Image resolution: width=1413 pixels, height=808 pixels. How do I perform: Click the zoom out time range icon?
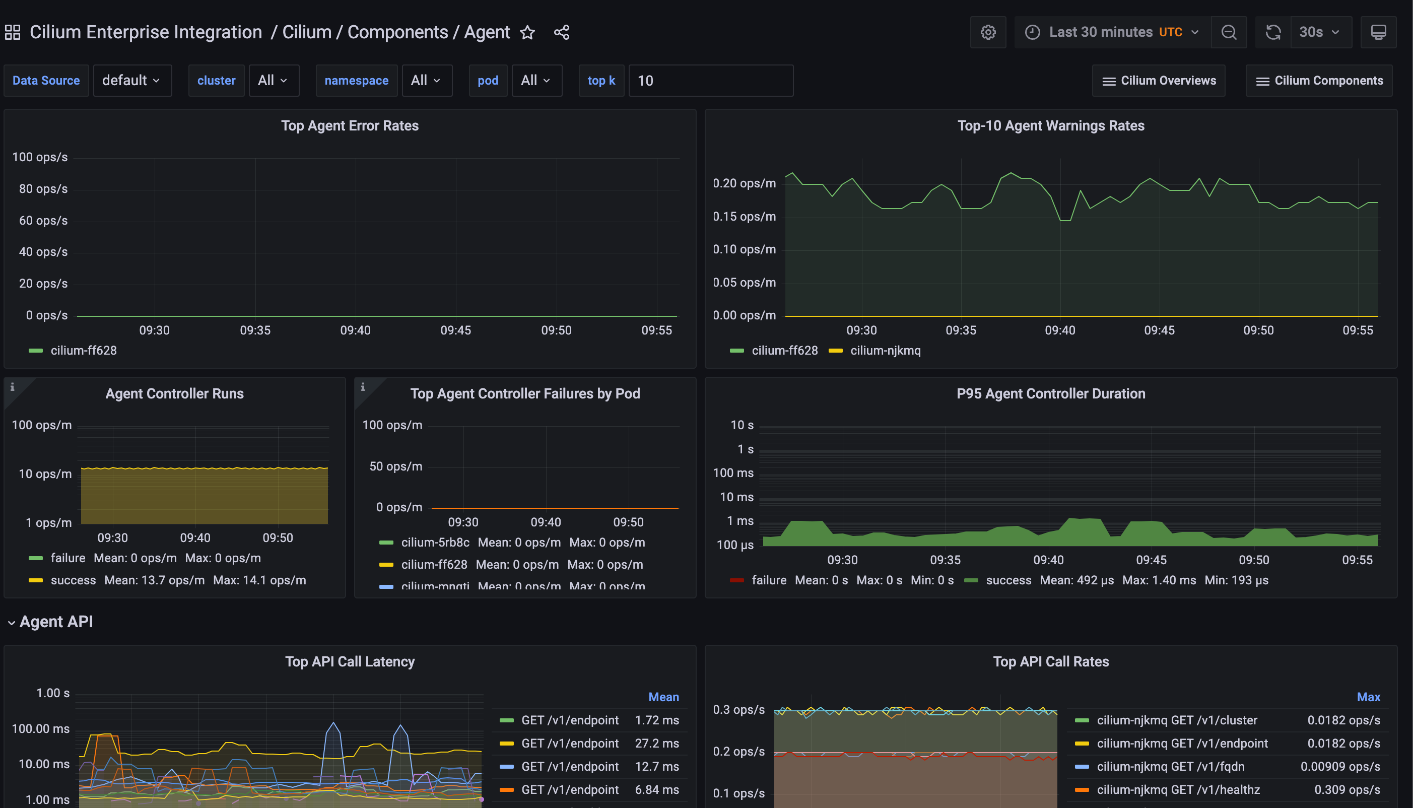click(x=1229, y=32)
